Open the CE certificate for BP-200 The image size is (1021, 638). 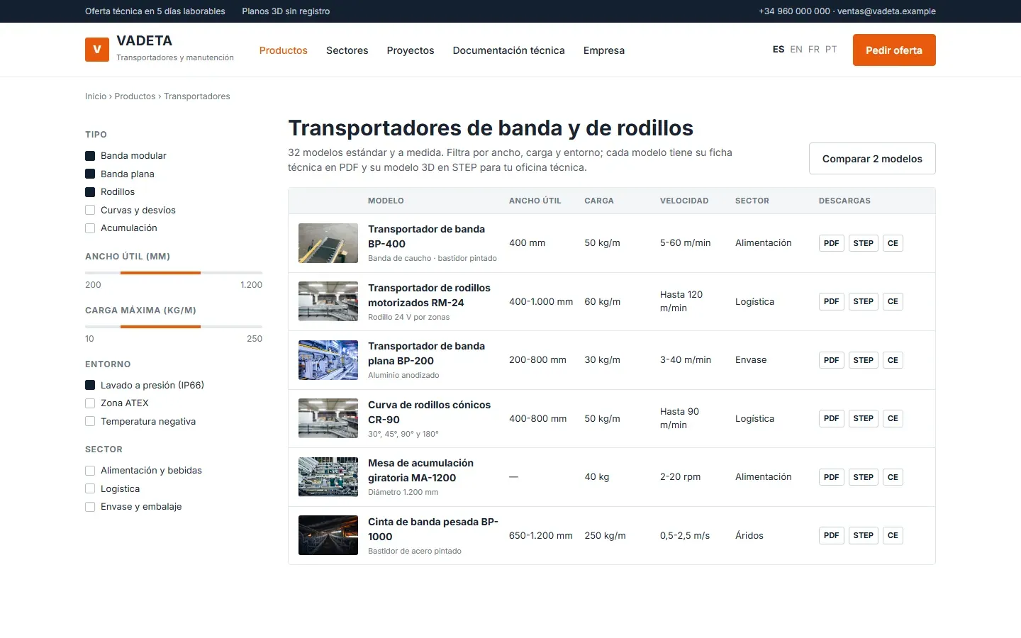893,360
